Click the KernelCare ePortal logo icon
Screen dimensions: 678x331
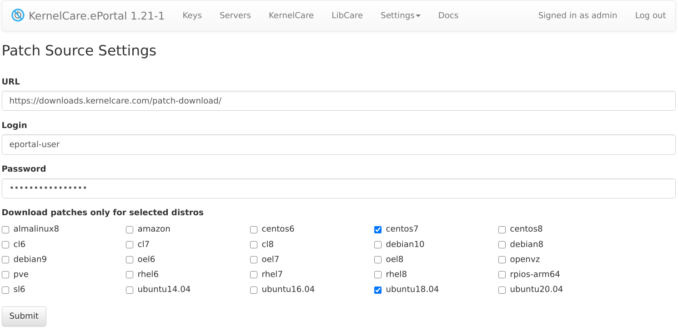(18, 15)
